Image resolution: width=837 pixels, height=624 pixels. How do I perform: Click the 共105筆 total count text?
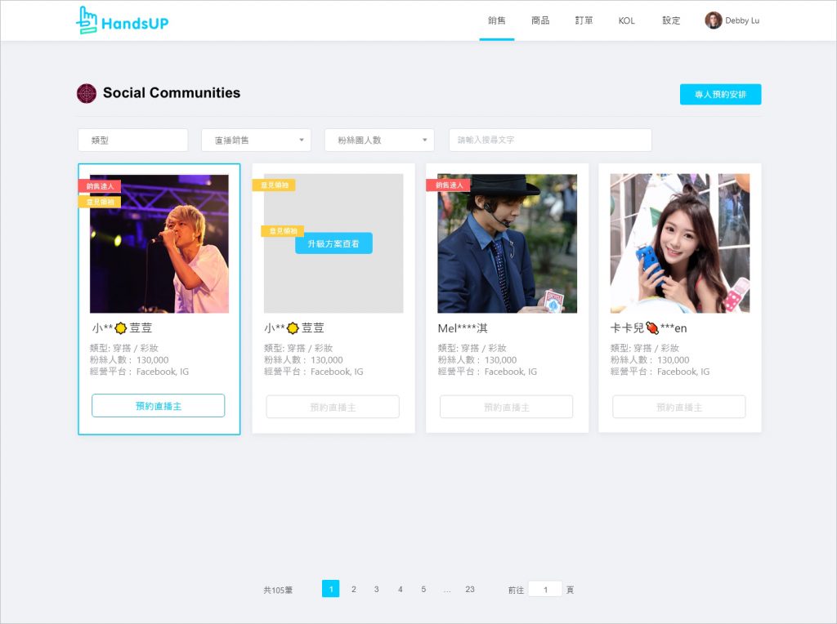278,590
